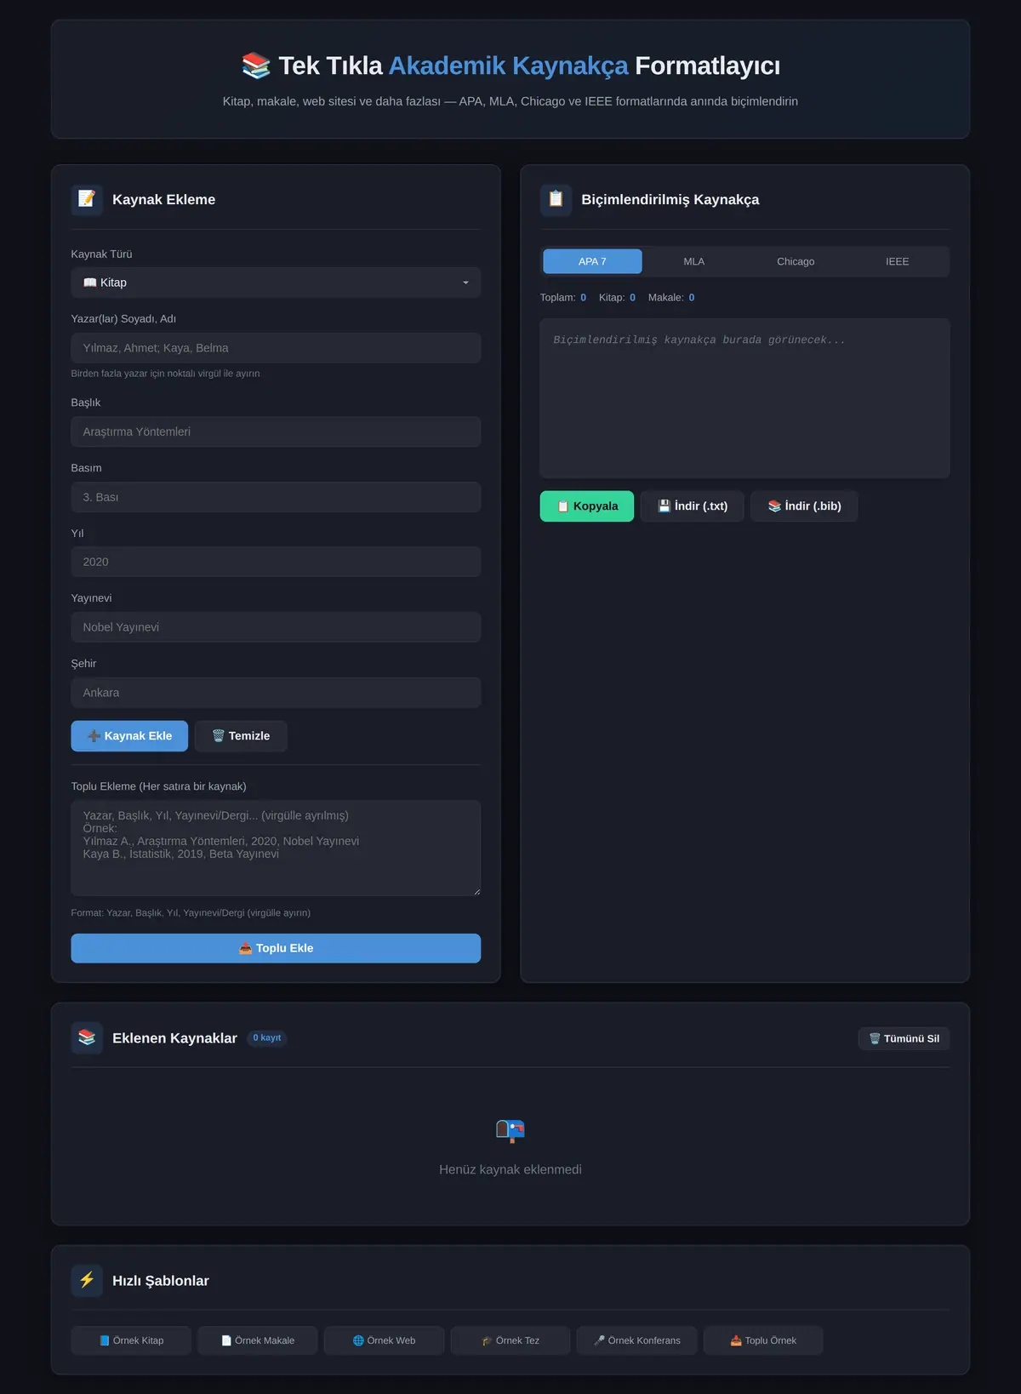The height and width of the screenshot is (1394, 1021).
Task: Click the notepad icon beside Kaynak Ekleme
Action: [87, 199]
